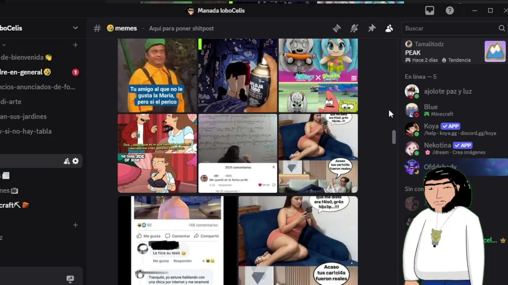Toggle the member list icon

coord(389,28)
